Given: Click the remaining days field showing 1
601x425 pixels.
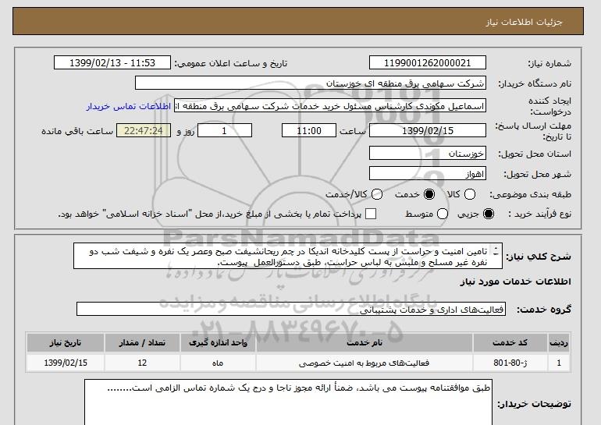Looking at the screenshot, I should click(225, 130).
